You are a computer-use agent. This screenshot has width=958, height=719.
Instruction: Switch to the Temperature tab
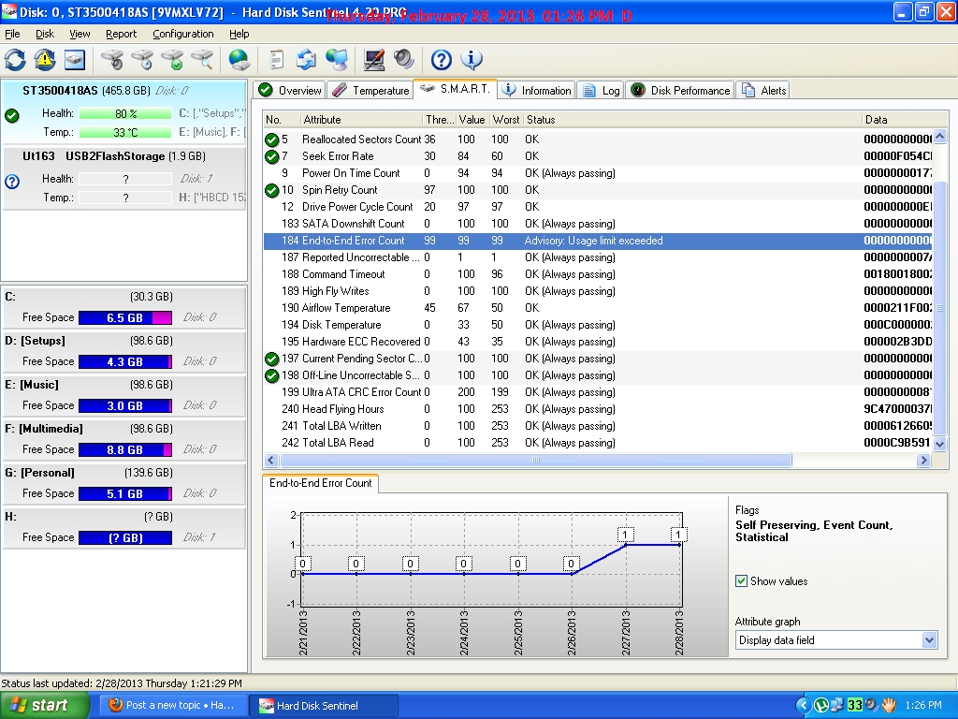[370, 91]
